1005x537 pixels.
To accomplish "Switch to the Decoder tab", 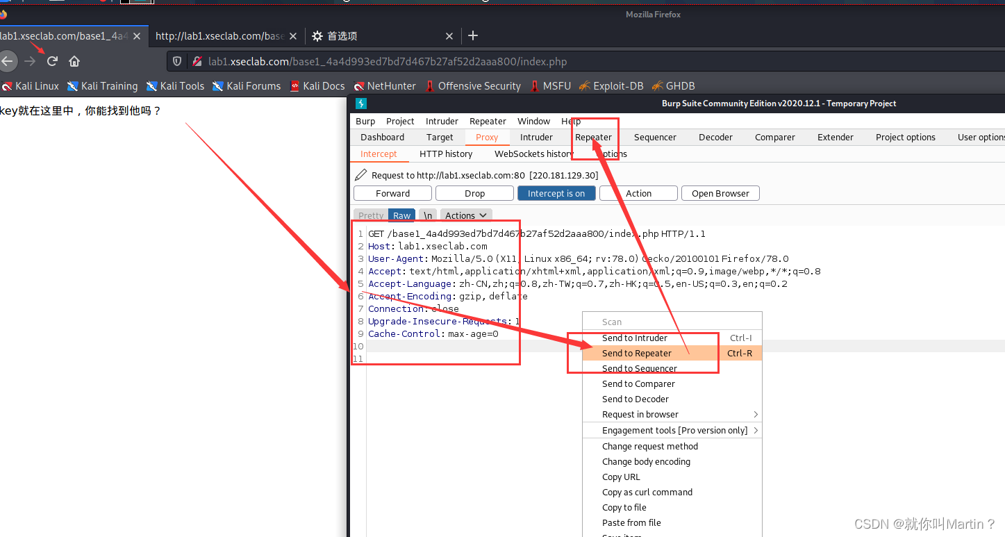I will [x=715, y=137].
